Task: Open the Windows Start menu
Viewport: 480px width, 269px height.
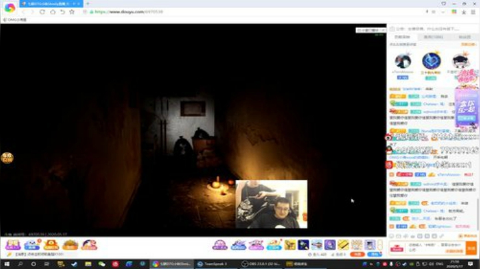Action: (x=7, y=264)
